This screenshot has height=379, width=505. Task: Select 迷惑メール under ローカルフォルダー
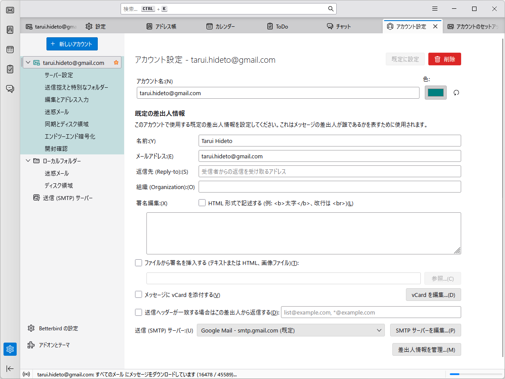point(57,173)
